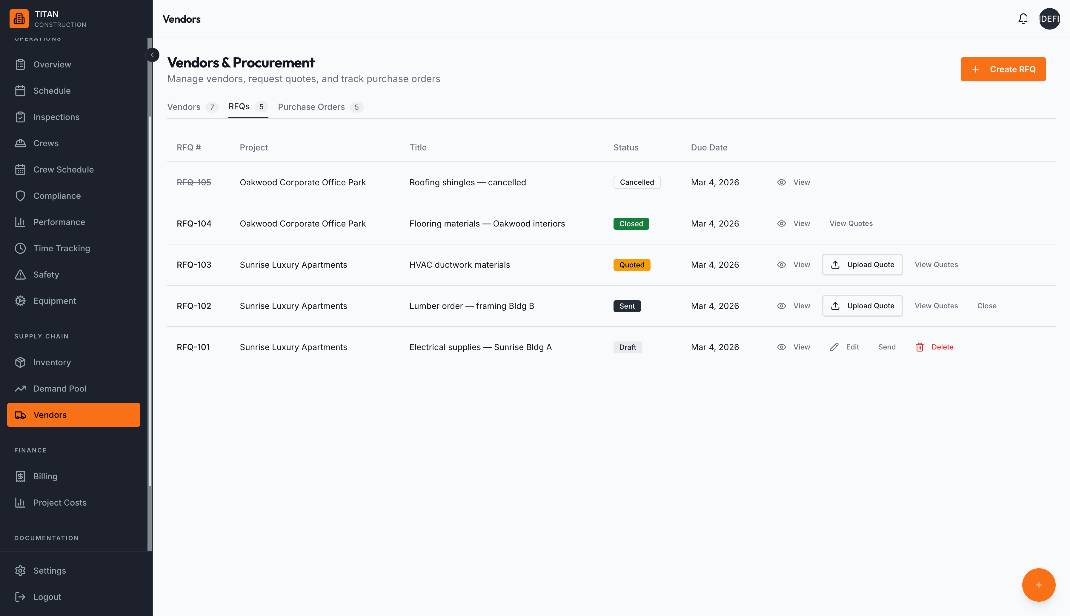
Task: Click the Create RFQ button
Action: coord(1003,69)
